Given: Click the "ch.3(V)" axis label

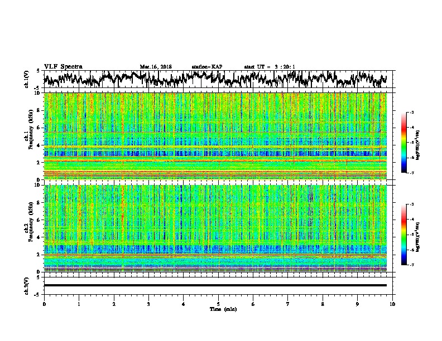Looking at the screenshot, I should tap(27, 286).
